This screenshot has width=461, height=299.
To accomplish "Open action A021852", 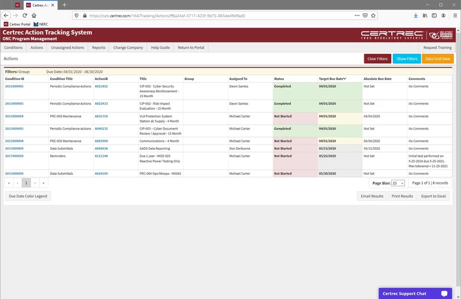I will tap(101, 86).
